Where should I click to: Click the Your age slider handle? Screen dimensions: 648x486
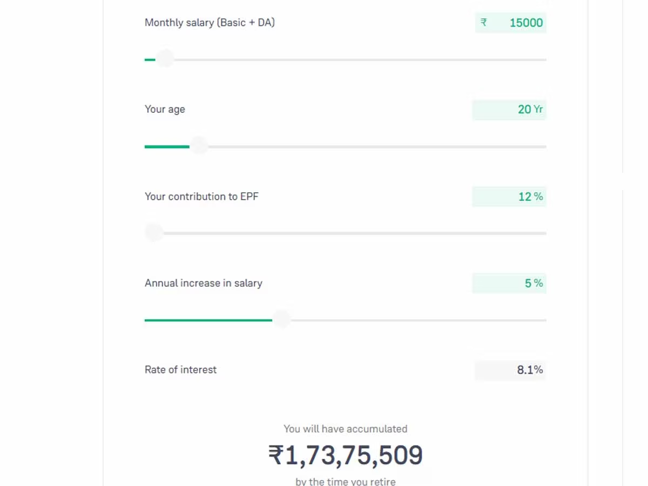click(199, 146)
